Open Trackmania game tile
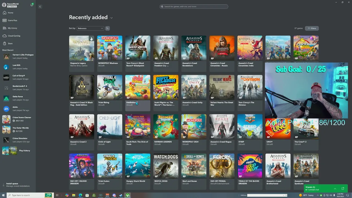Viewport: 352px width, 198px height. click(x=306, y=49)
